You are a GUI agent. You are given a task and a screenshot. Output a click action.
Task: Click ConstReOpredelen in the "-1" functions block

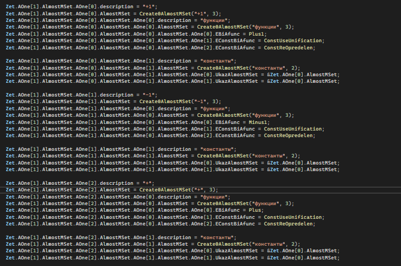click(288, 135)
